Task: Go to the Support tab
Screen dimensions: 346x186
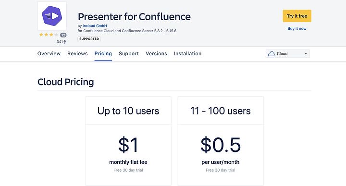Action: click(x=129, y=54)
